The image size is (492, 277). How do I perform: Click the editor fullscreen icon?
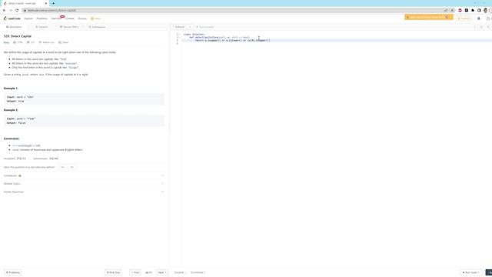[x=488, y=27]
